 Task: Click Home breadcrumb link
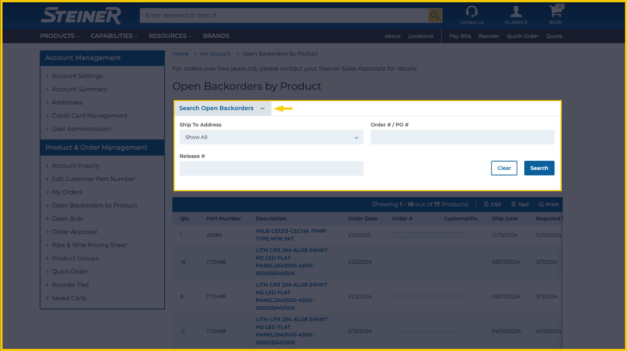tap(181, 54)
